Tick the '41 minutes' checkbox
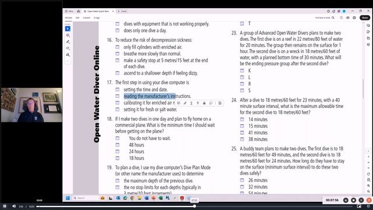Image resolution: width=373 pixels, height=210 pixels. 242,132
